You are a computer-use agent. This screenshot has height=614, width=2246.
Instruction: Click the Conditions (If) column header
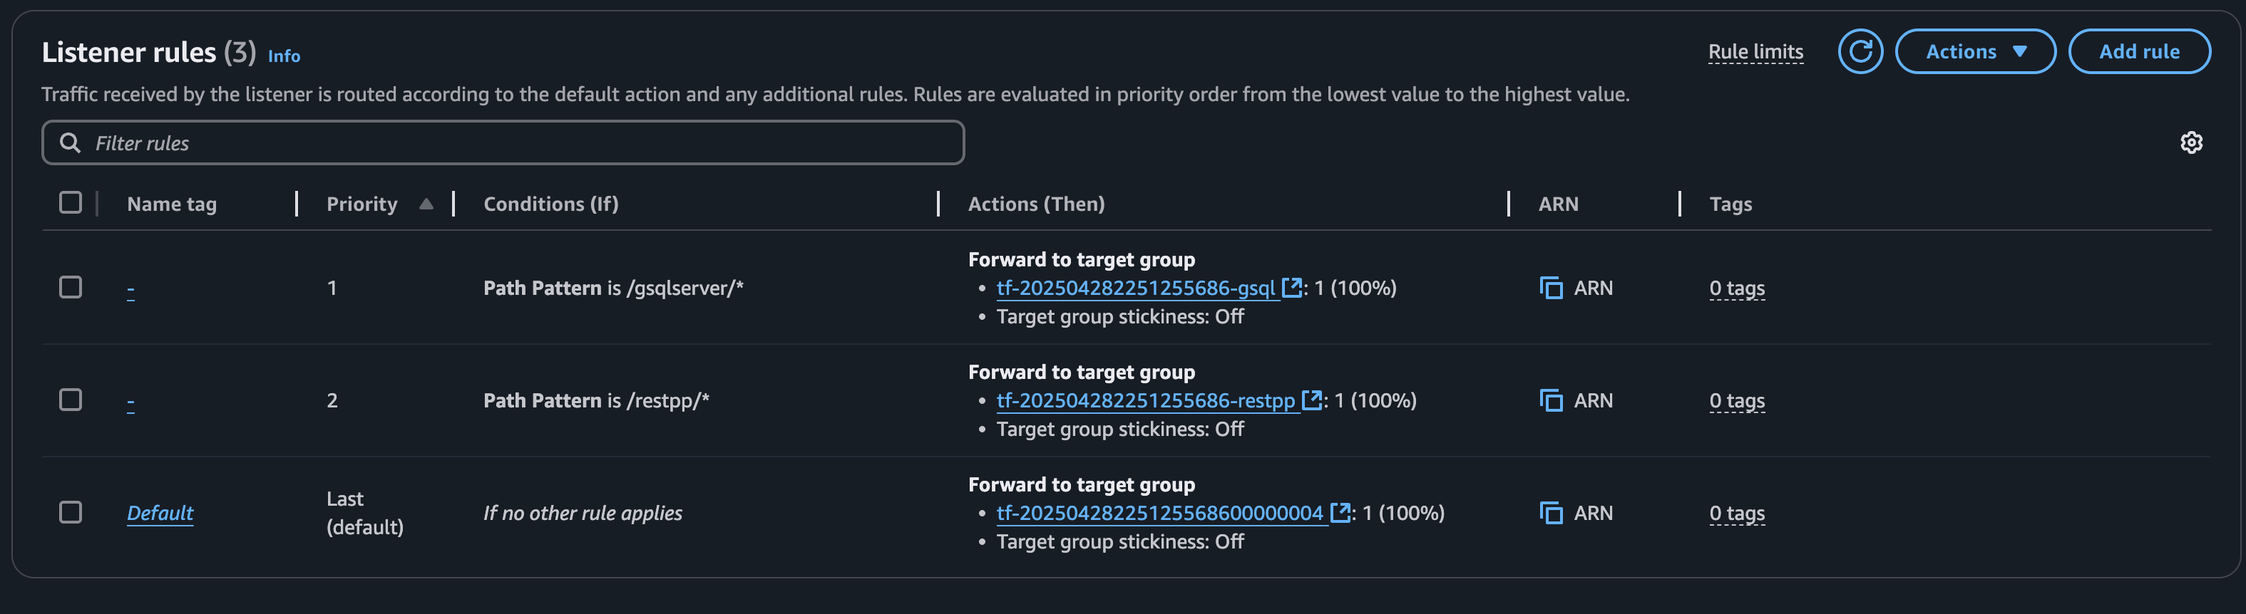tap(551, 204)
